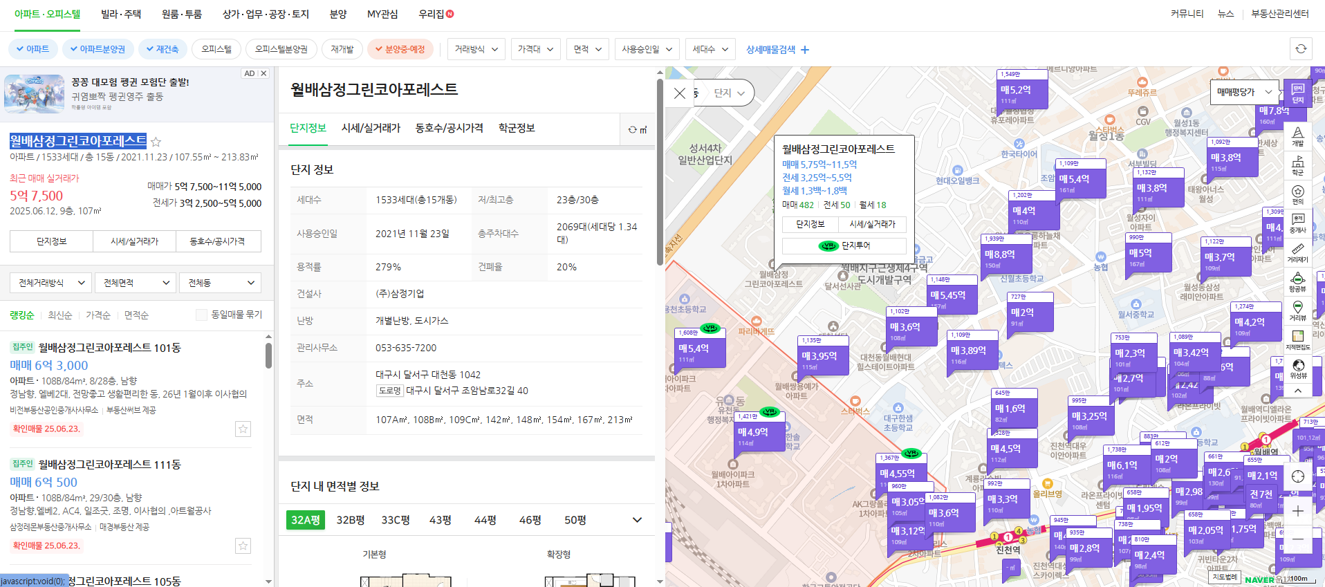Open the 가격대 price range dropdown
Viewport: 1325px width, 587px height.
[x=536, y=49]
